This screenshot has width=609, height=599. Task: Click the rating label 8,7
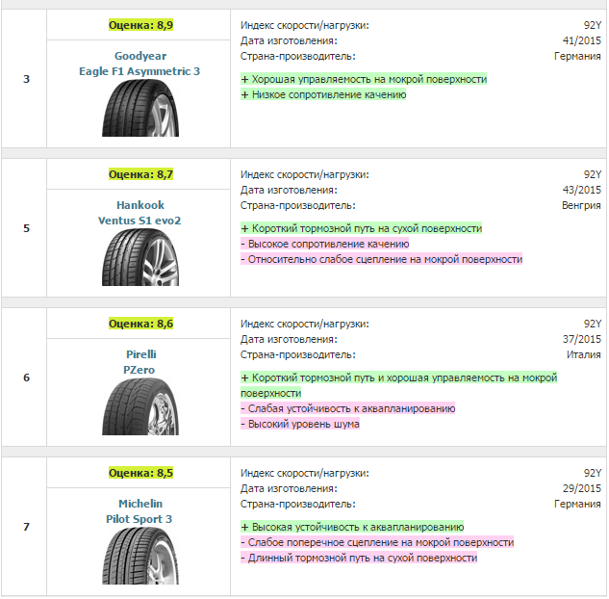point(140,174)
